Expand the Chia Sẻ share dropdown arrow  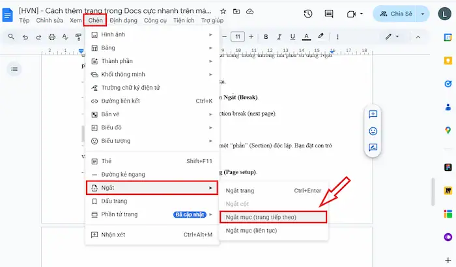(424, 14)
